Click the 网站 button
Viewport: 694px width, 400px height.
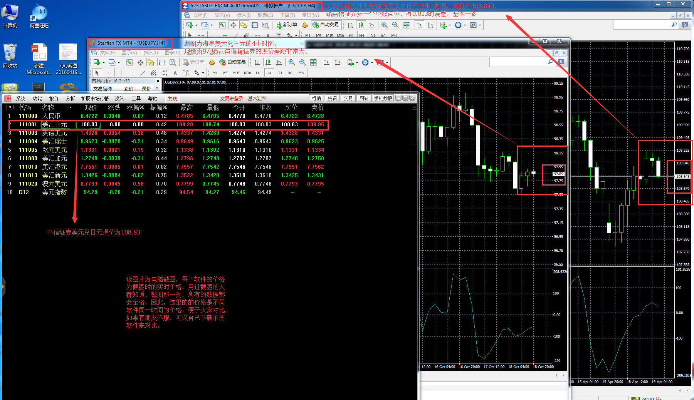[x=364, y=99]
